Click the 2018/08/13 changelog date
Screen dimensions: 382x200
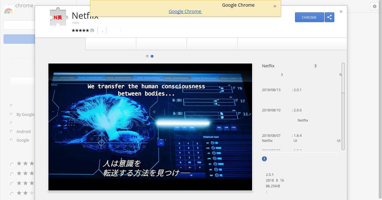[x=271, y=90]
